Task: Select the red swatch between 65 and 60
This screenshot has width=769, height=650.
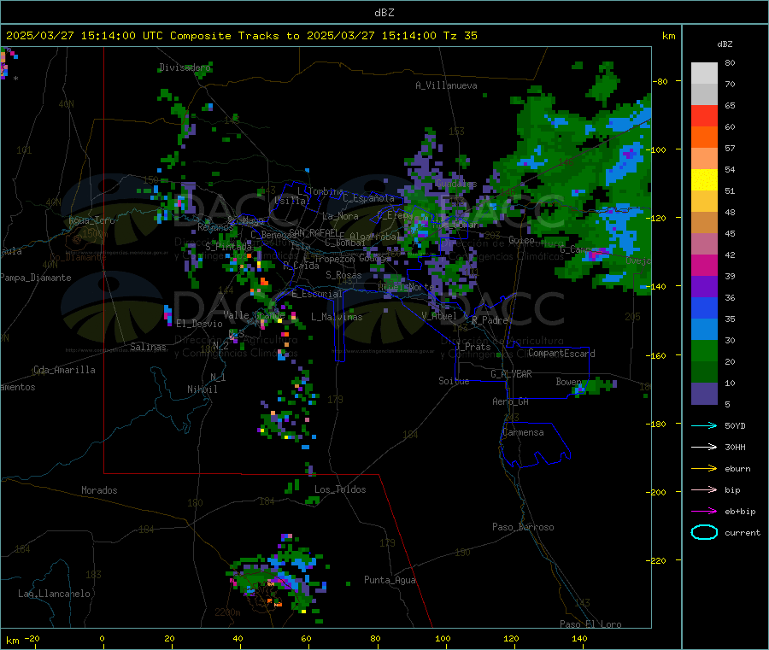Action: [x=704, y=115]
